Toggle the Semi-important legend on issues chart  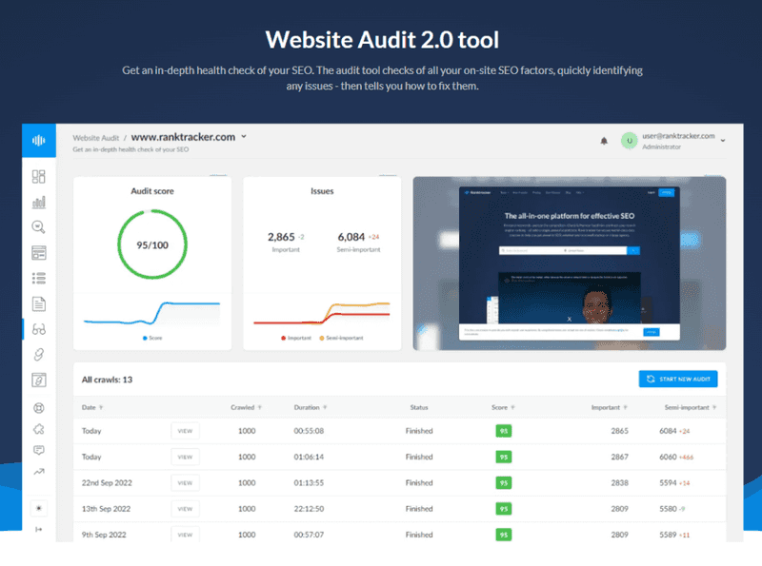coord(341,338)
